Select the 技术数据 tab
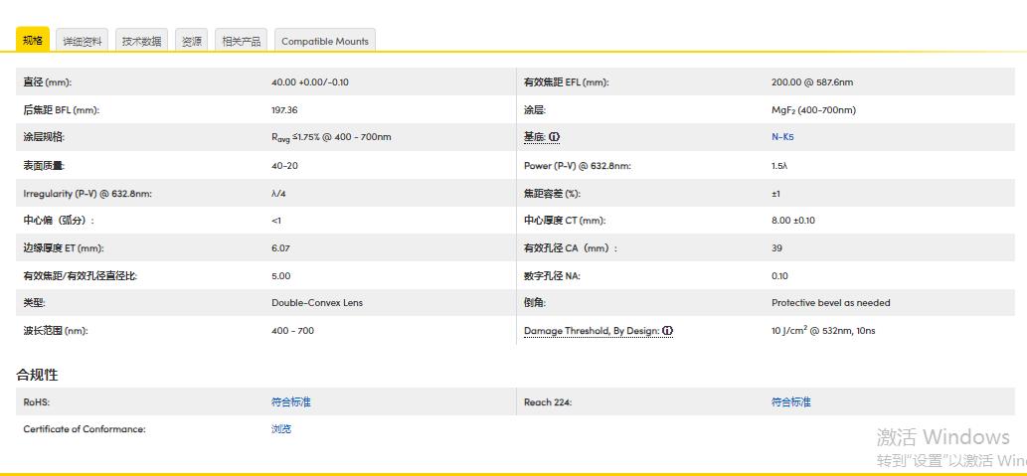 141,42
